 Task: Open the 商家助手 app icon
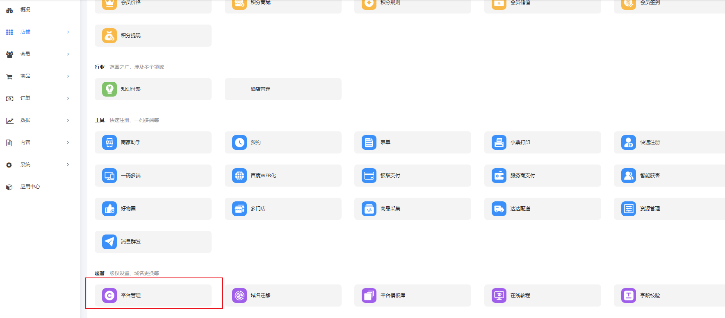click(109, 142)
